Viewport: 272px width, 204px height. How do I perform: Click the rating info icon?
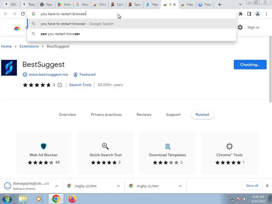tap(60, 85)
